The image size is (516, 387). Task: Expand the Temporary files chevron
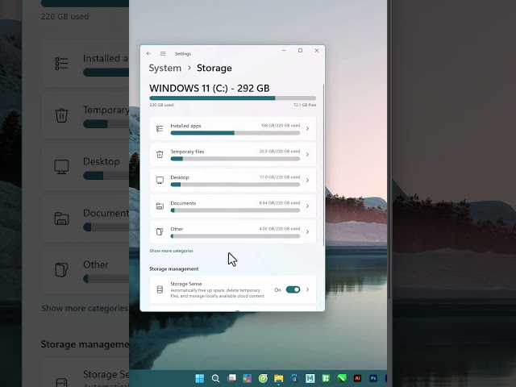(x=307, y=154)
